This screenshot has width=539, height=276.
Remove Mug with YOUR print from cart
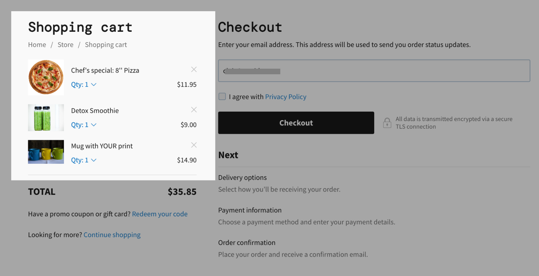pyautogui.click(x=194, y=145)
